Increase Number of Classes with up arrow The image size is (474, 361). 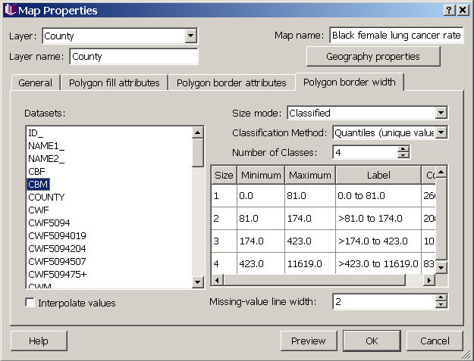(x=403, y=148)
